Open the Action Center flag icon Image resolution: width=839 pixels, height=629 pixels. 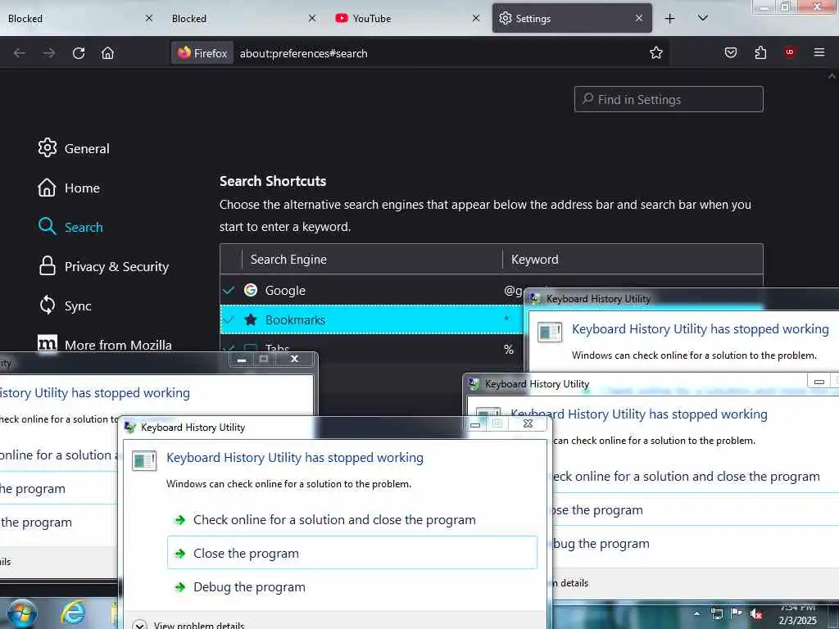coord(737,613)
